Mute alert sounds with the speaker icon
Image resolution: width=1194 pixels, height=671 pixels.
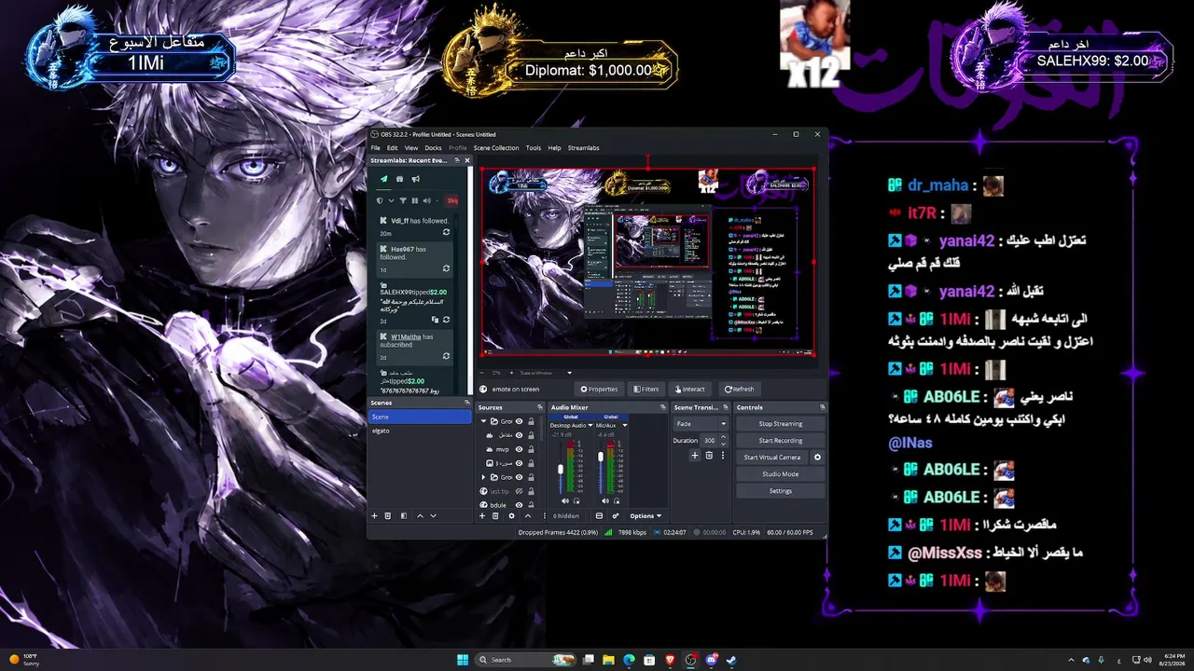426,200
